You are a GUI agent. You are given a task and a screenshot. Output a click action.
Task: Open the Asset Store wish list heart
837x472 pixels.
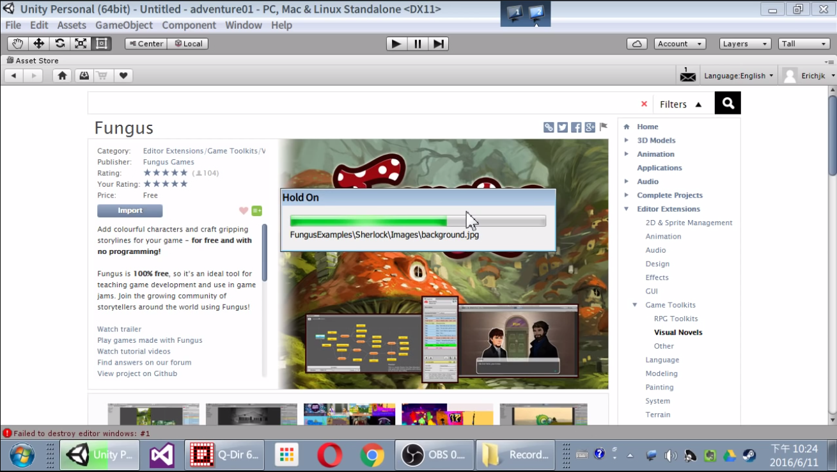tap(123, 75)
